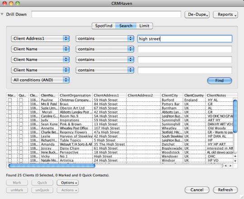The height and width of the screenshot is (199, 244).
Task: Open the first contains operator dropdown
Action: [x=105, y=38]
